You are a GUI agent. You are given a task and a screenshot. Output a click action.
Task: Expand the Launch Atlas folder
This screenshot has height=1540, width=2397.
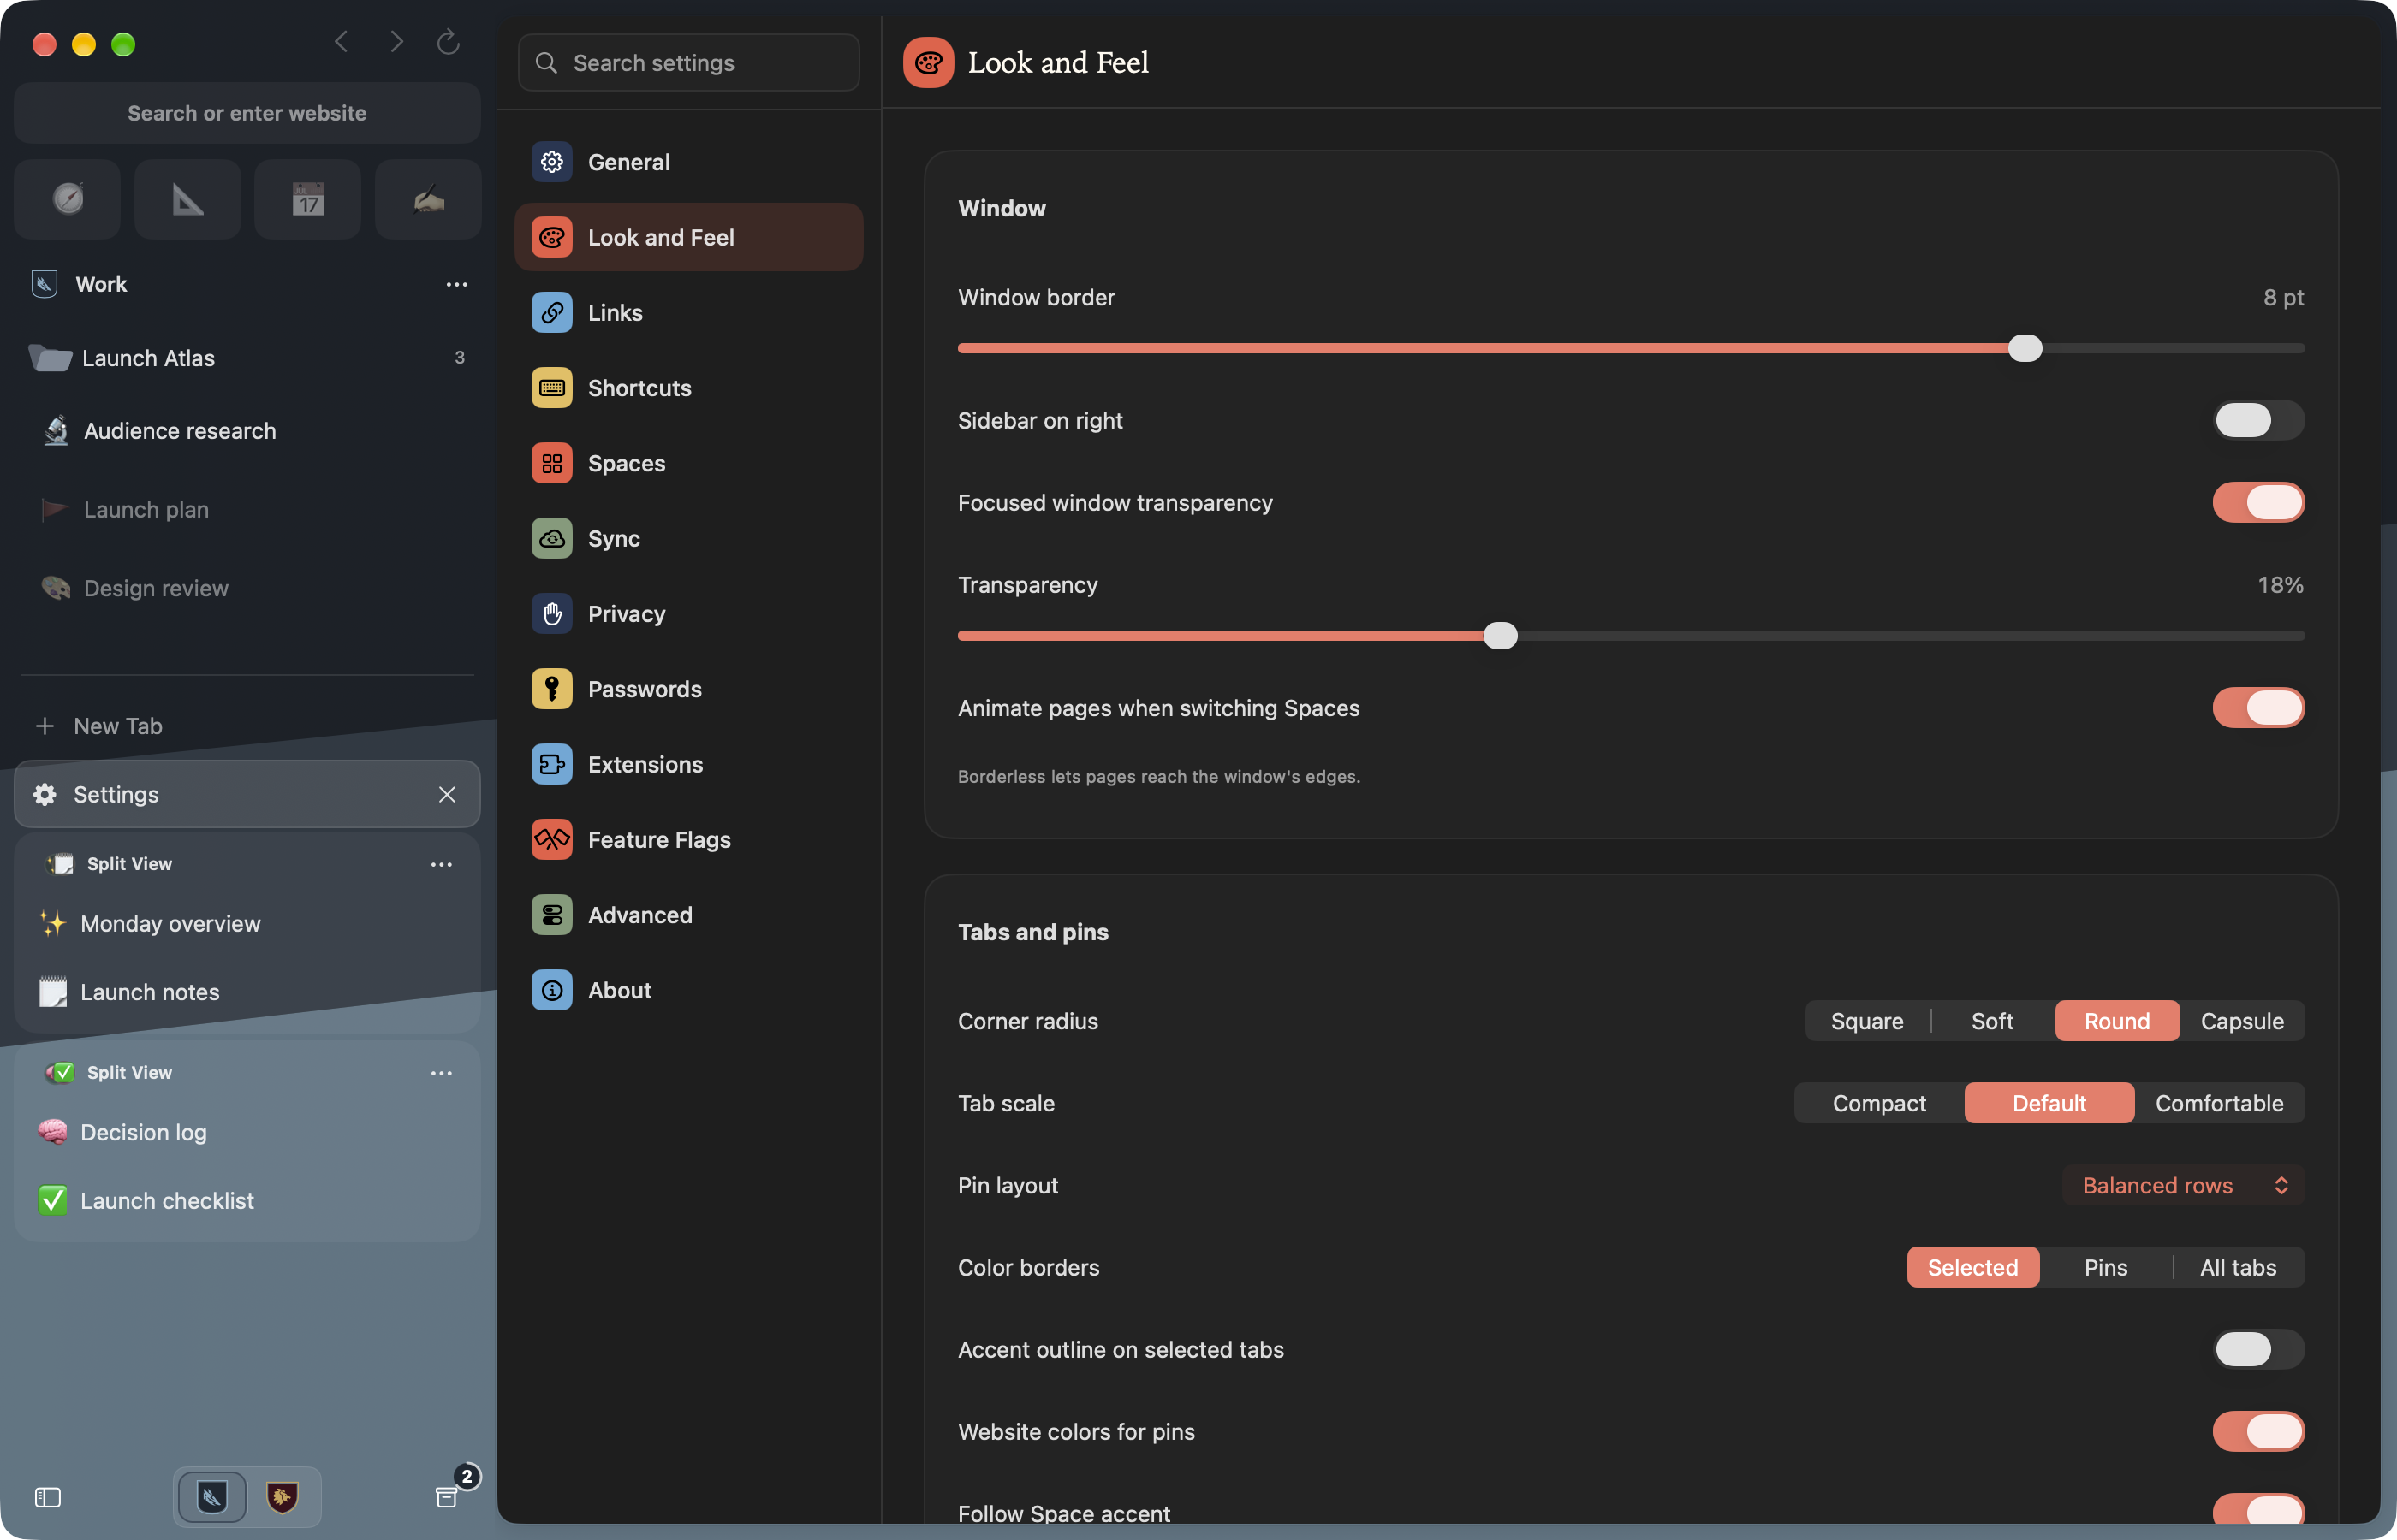point(247,358)
